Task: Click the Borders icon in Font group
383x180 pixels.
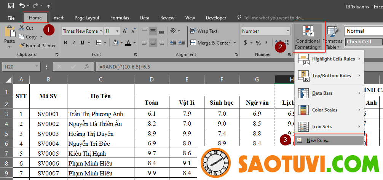Action: (99, 43)
